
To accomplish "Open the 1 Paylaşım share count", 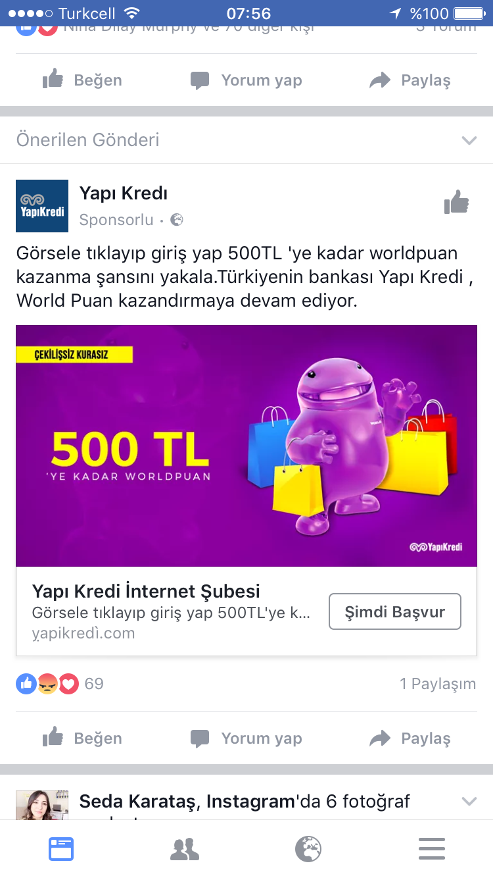I will (438, 684).
